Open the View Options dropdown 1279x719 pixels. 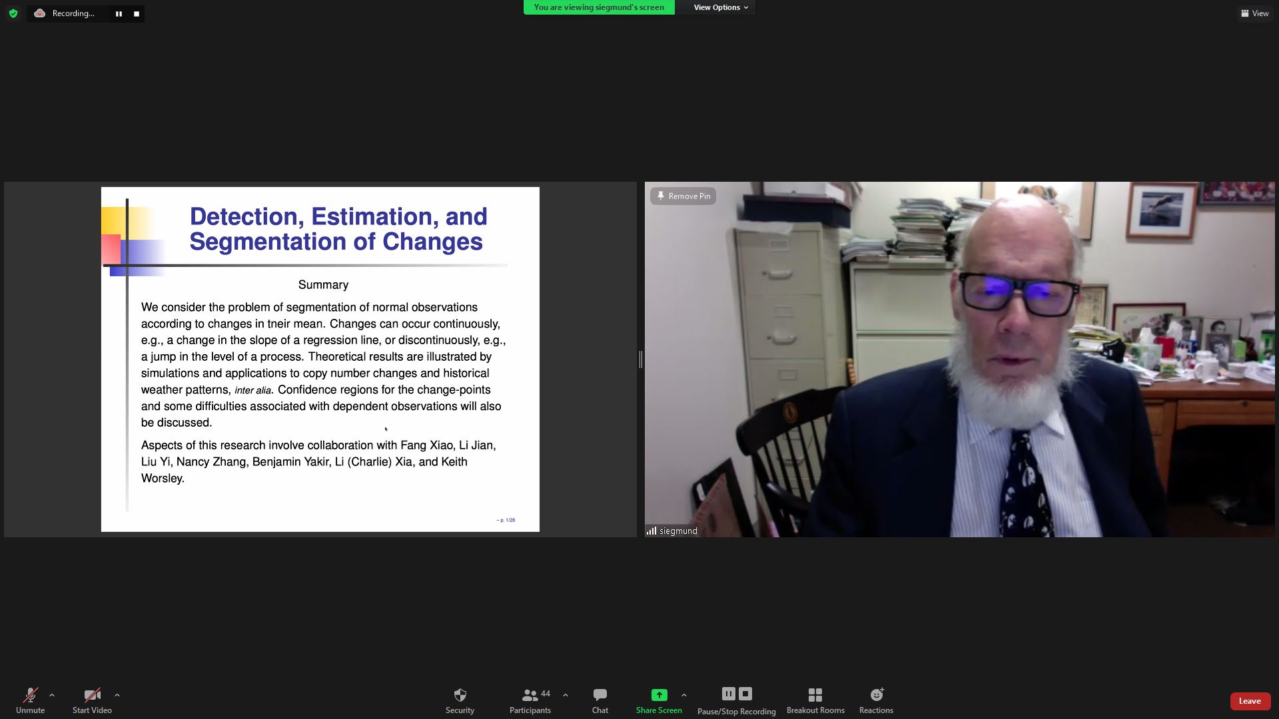tap(721, 7)
